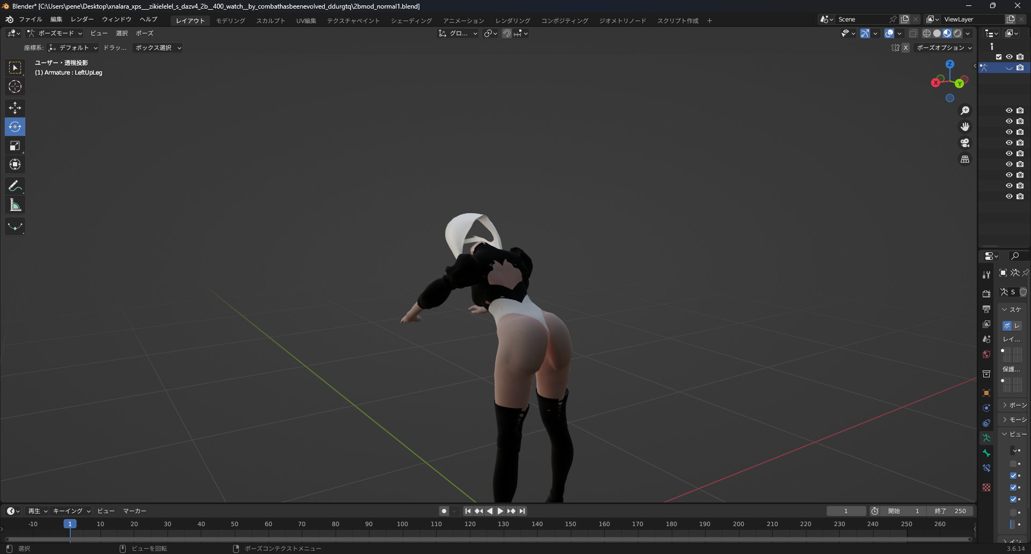Viewport: 1031px width, 554px height.
Task: Click the current frame number field
Action: click(x=846, y=511)
